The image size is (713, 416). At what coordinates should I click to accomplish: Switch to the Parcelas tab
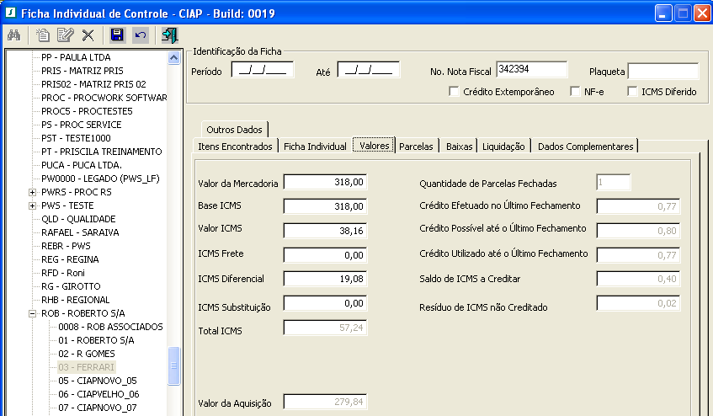pyautogui.click(x=416, y=146)
